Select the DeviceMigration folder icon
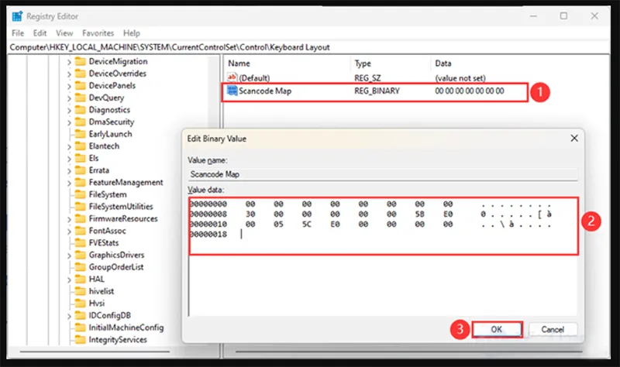620x367 pixels. point(79,62)
